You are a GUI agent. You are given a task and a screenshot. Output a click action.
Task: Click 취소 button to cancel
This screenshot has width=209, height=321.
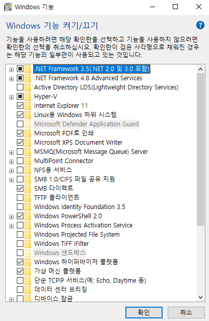coord(186,312)
